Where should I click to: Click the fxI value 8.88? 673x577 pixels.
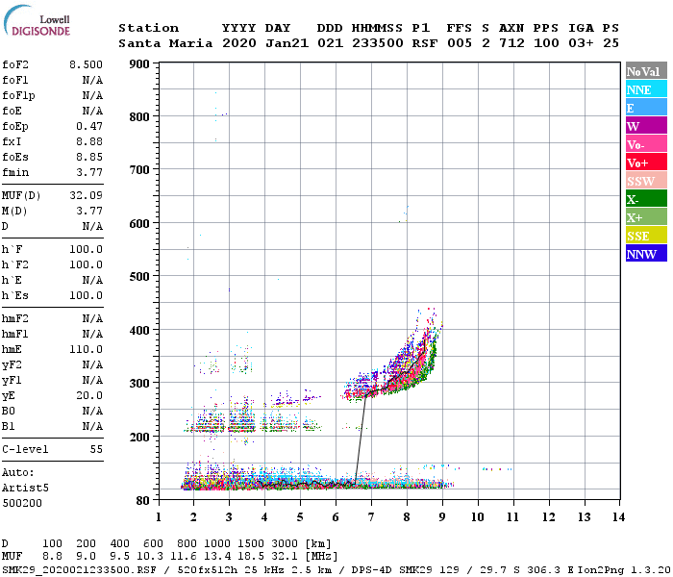tap(89, 141)
